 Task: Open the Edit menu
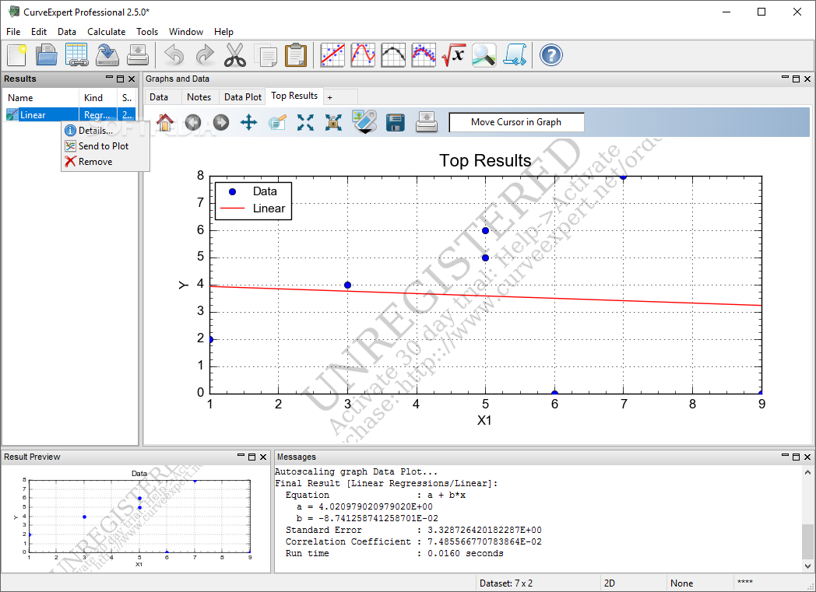click(39, 32)
